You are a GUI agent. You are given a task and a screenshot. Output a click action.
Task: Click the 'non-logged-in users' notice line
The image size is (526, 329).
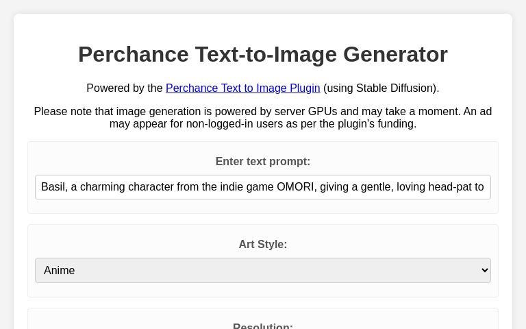click(x=263, y=124)
